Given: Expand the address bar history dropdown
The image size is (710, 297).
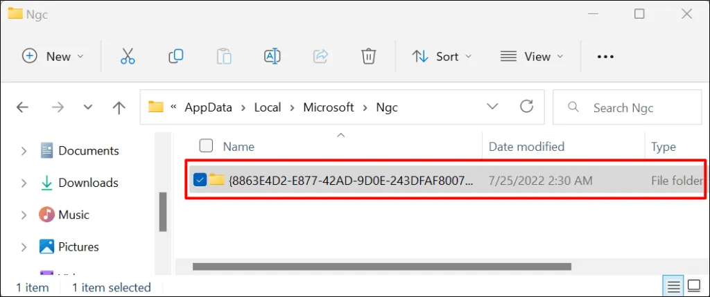Looking at the screenshot, I should tap(493, 107).
